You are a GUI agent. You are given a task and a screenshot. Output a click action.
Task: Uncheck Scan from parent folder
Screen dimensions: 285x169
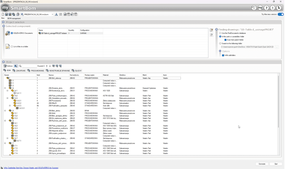225,40
